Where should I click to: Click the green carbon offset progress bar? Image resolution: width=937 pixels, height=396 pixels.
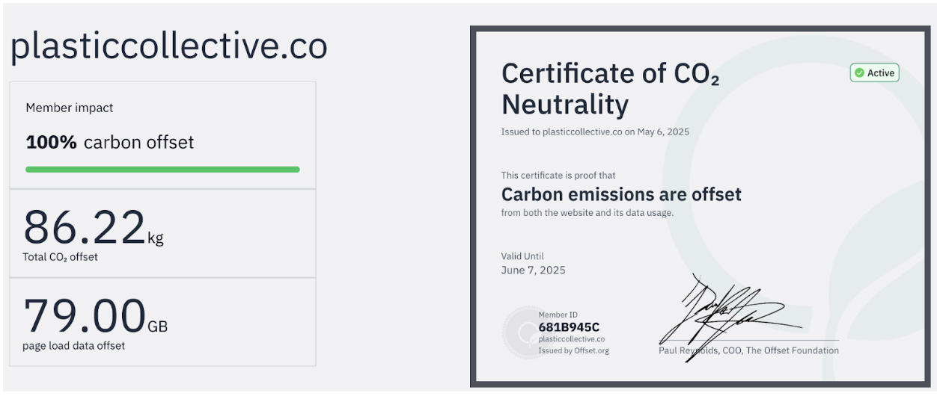pyautogui.click(x=162, y=170)
